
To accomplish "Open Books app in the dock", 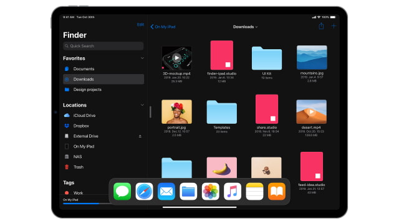I will coord(277,191).
